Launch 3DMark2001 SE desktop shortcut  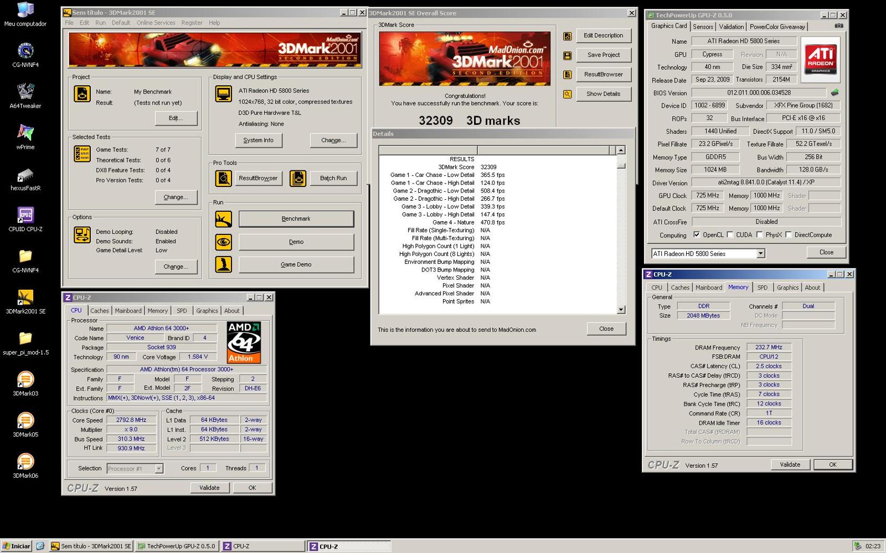(x=25, y=302)
